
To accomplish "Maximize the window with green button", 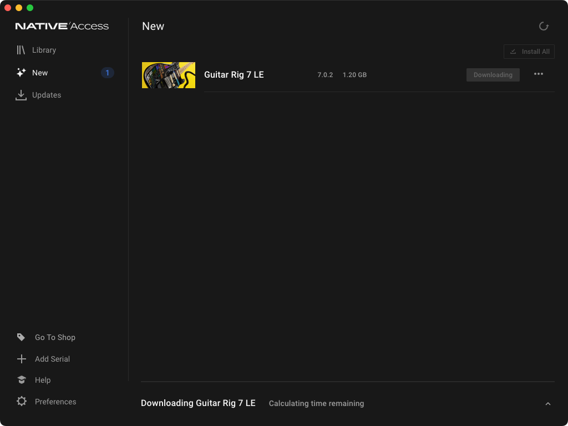I will click(x=30, y=8).
